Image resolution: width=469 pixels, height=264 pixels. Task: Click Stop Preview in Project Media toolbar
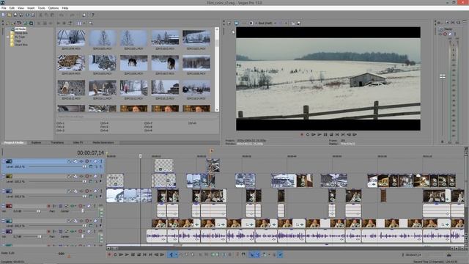coord(64,23)
